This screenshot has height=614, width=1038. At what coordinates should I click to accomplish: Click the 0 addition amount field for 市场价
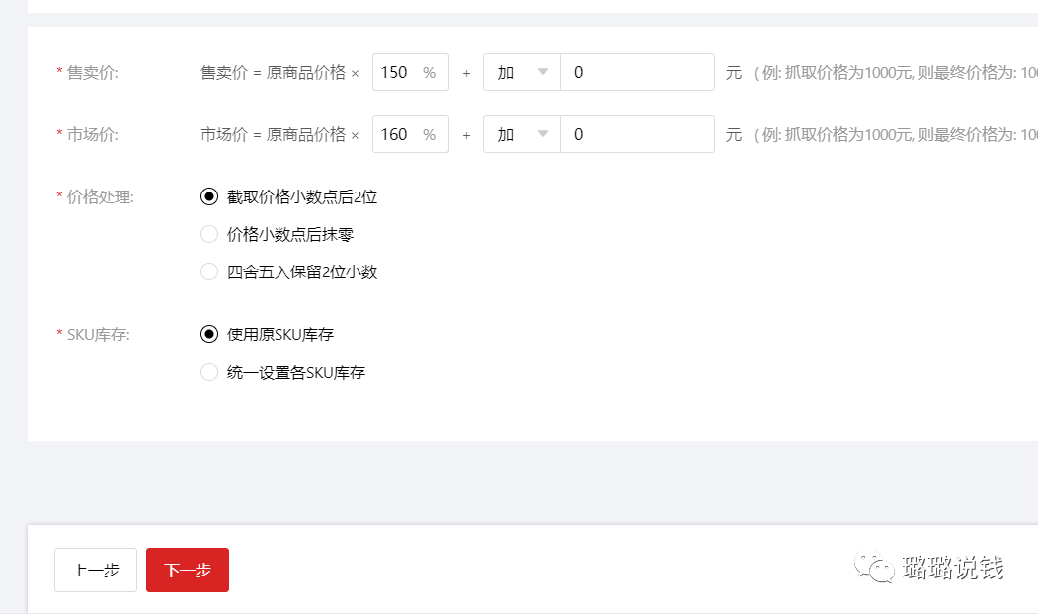click(637, 133)
